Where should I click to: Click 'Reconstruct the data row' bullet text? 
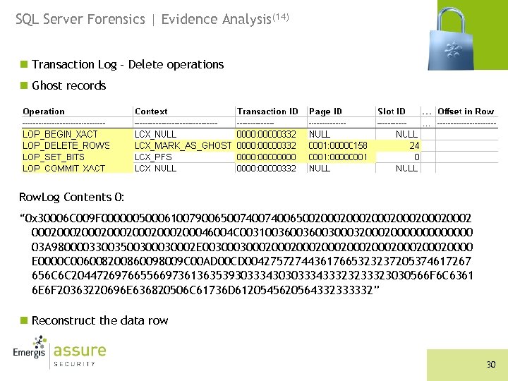[99, 320]
